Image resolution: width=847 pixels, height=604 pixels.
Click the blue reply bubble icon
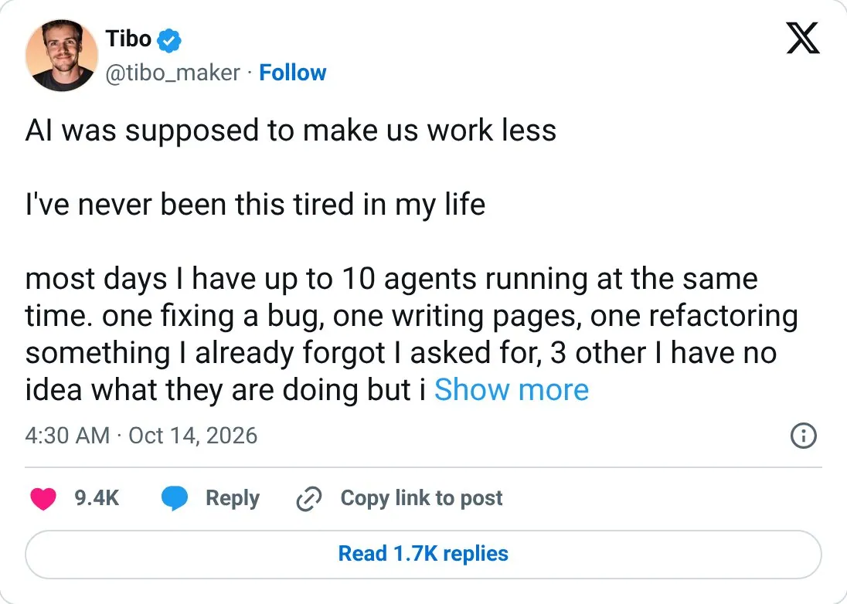coord(175,498)
